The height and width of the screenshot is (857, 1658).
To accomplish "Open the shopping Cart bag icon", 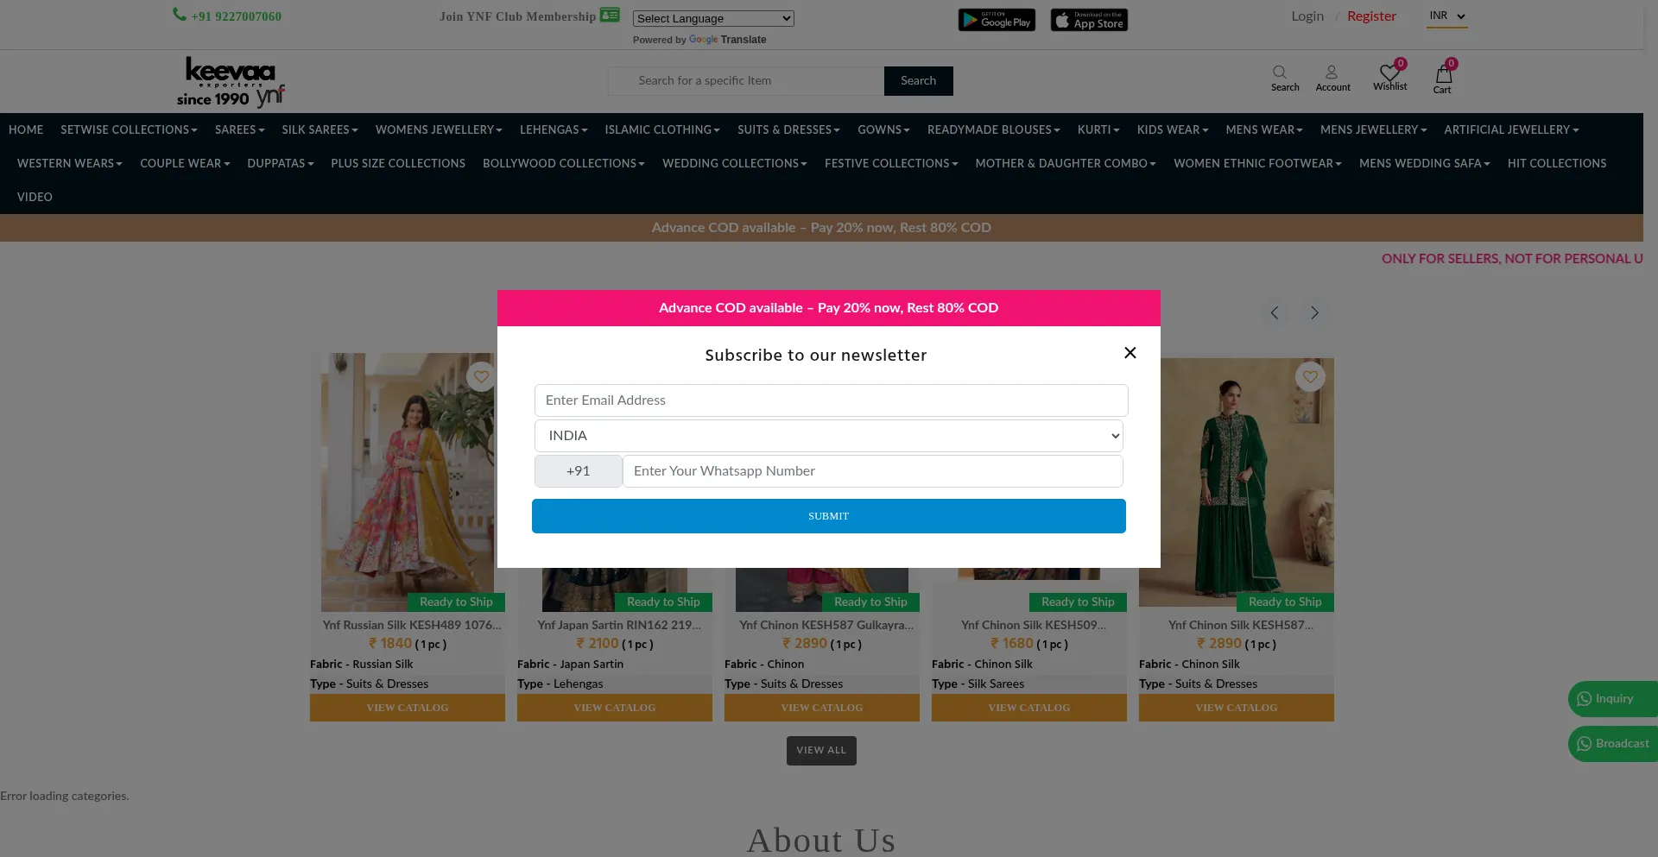I will 1443,73.
